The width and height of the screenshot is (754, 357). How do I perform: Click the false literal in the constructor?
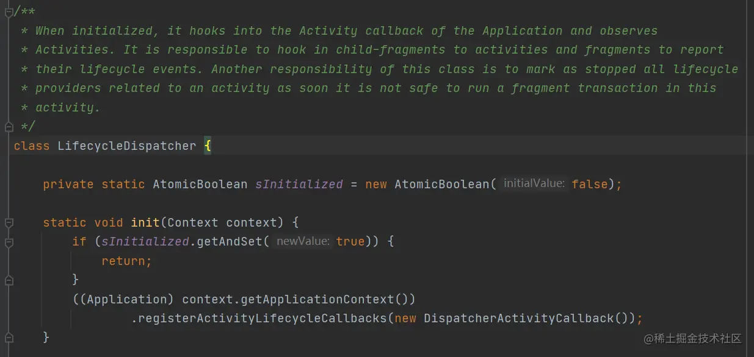click(590, 184)
